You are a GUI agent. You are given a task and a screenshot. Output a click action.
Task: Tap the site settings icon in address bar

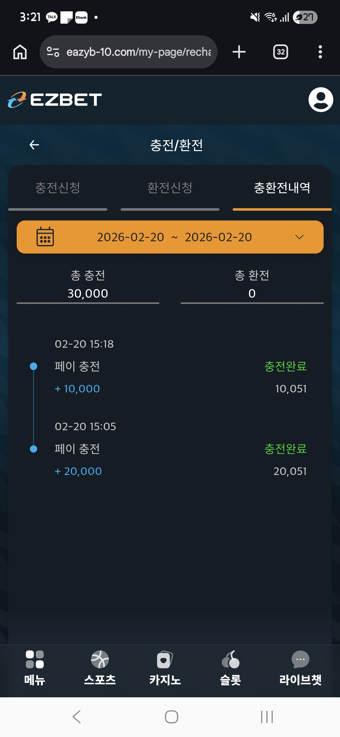click(x=53, y=52)
